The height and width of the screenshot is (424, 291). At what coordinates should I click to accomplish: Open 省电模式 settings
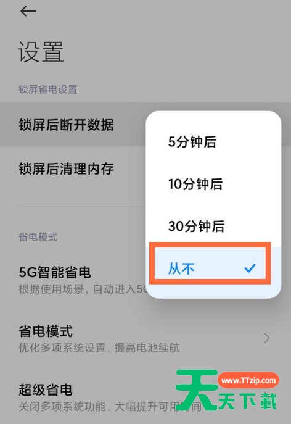145,338
